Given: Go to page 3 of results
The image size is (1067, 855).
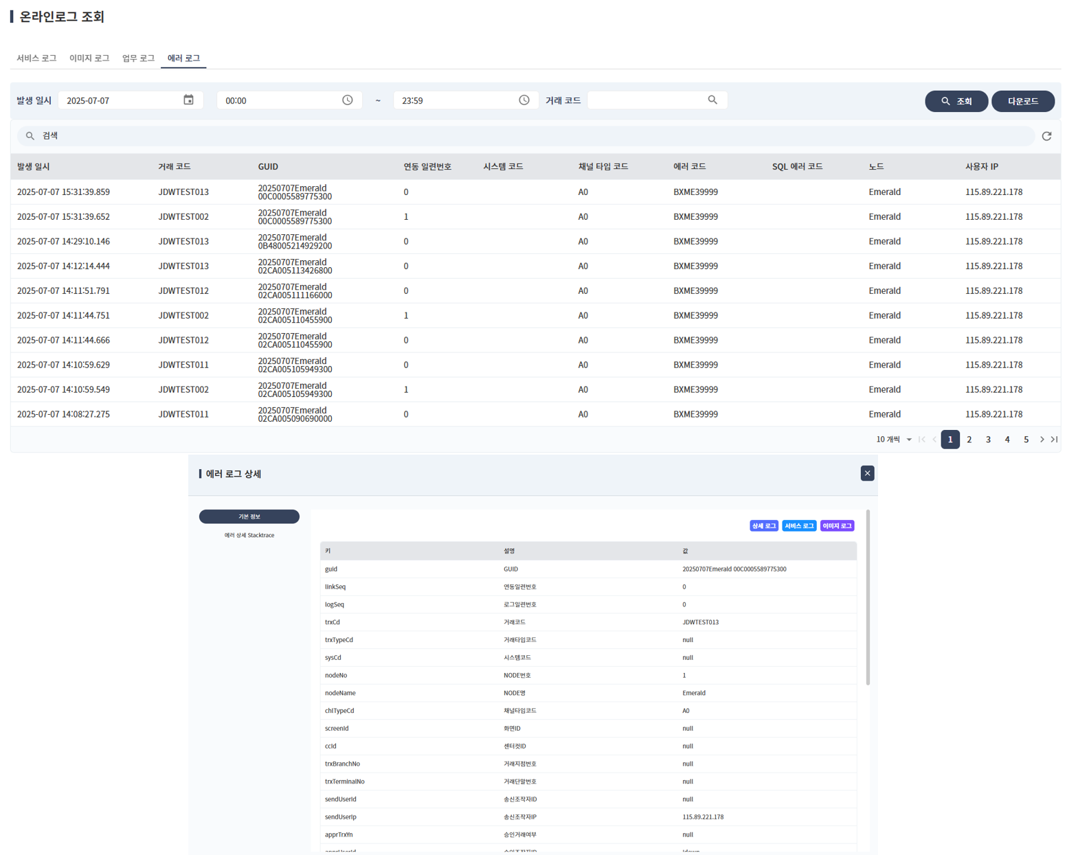Looking at the screenshot, I should point(988,440).
